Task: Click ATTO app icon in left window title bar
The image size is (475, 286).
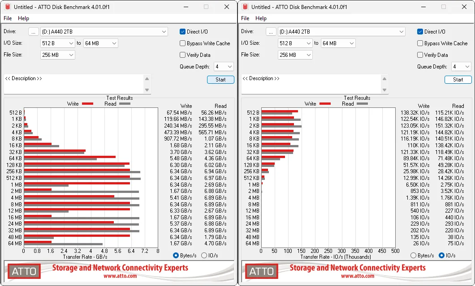Action: [x=7, y=7]
